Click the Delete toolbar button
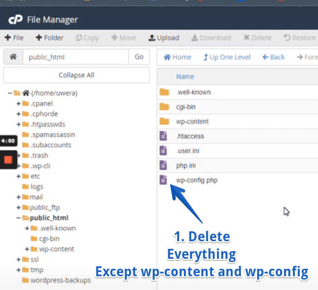Screen dimensions: 318x290 pos(258,38)
